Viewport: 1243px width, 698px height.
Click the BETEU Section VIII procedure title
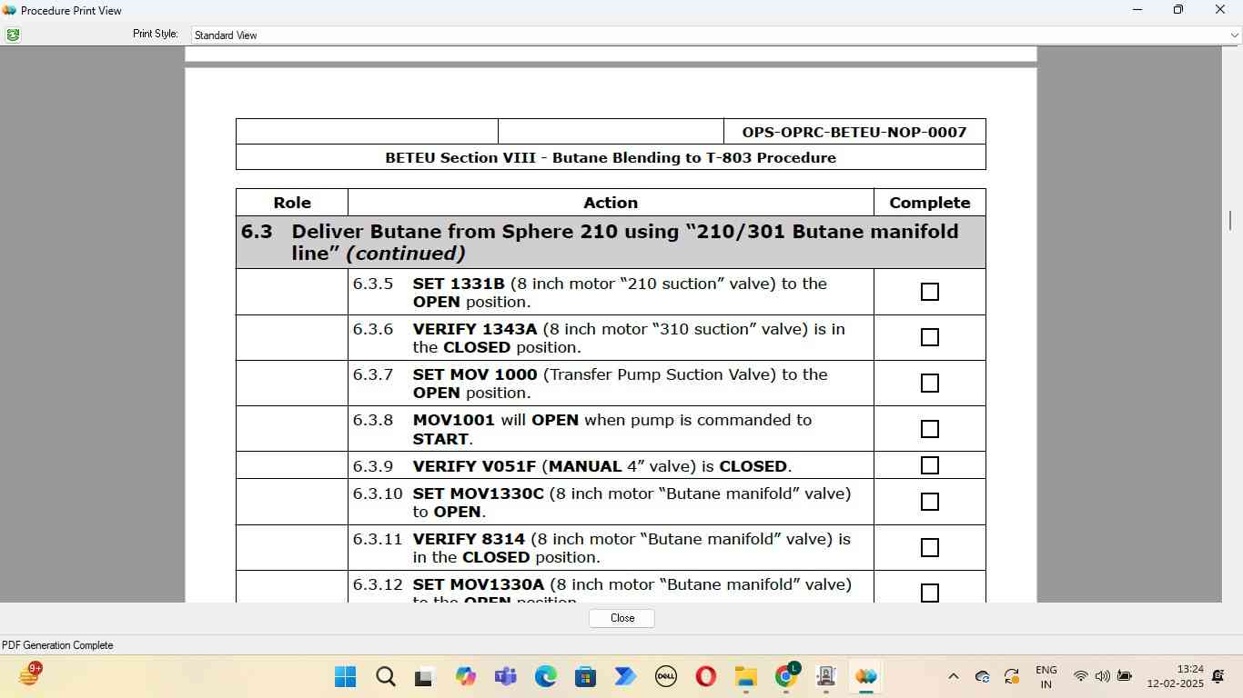tap(611, 157)
